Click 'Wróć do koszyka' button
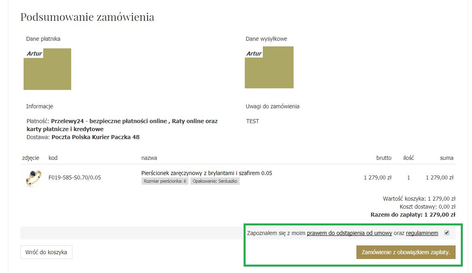472x273 pixels. tap(46, 252)
